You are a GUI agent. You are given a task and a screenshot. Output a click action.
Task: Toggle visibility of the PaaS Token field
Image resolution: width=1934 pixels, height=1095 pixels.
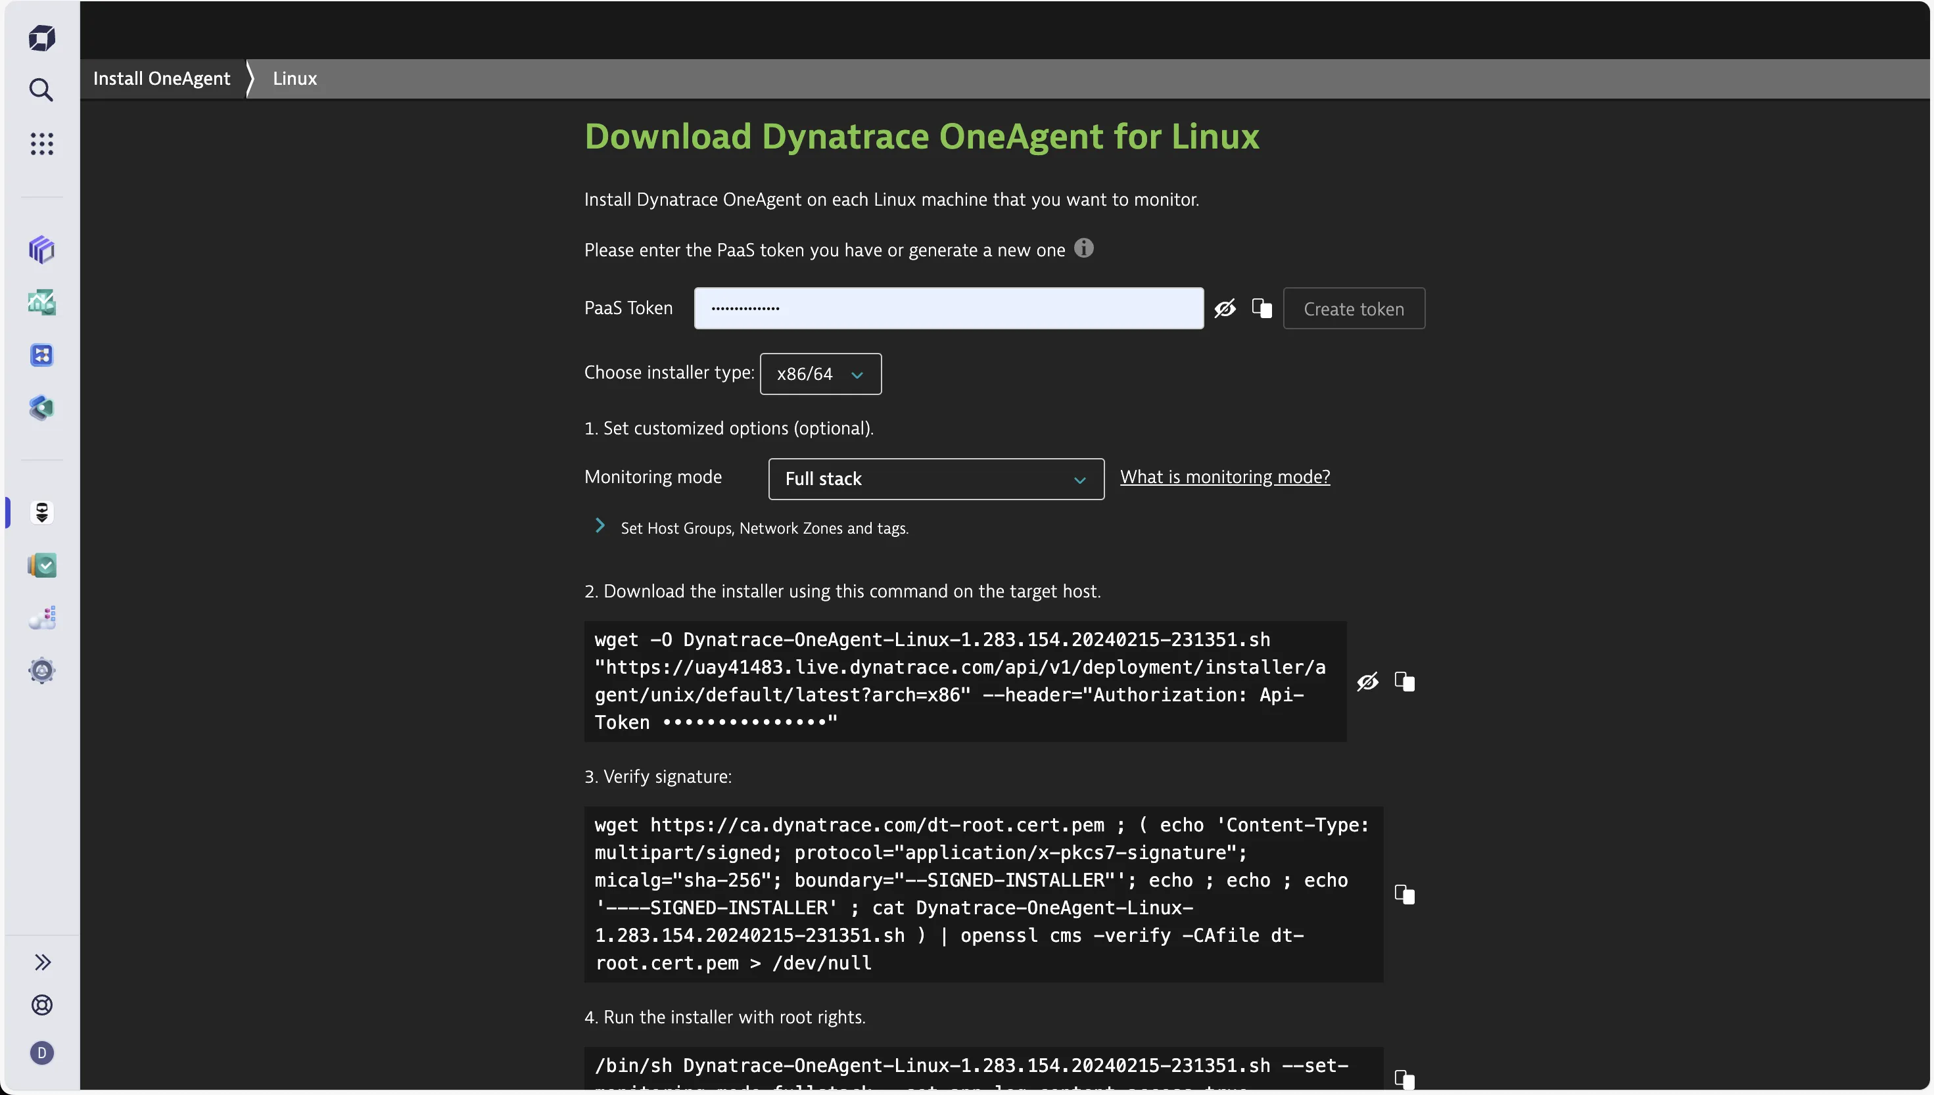tap(1225, 308)
